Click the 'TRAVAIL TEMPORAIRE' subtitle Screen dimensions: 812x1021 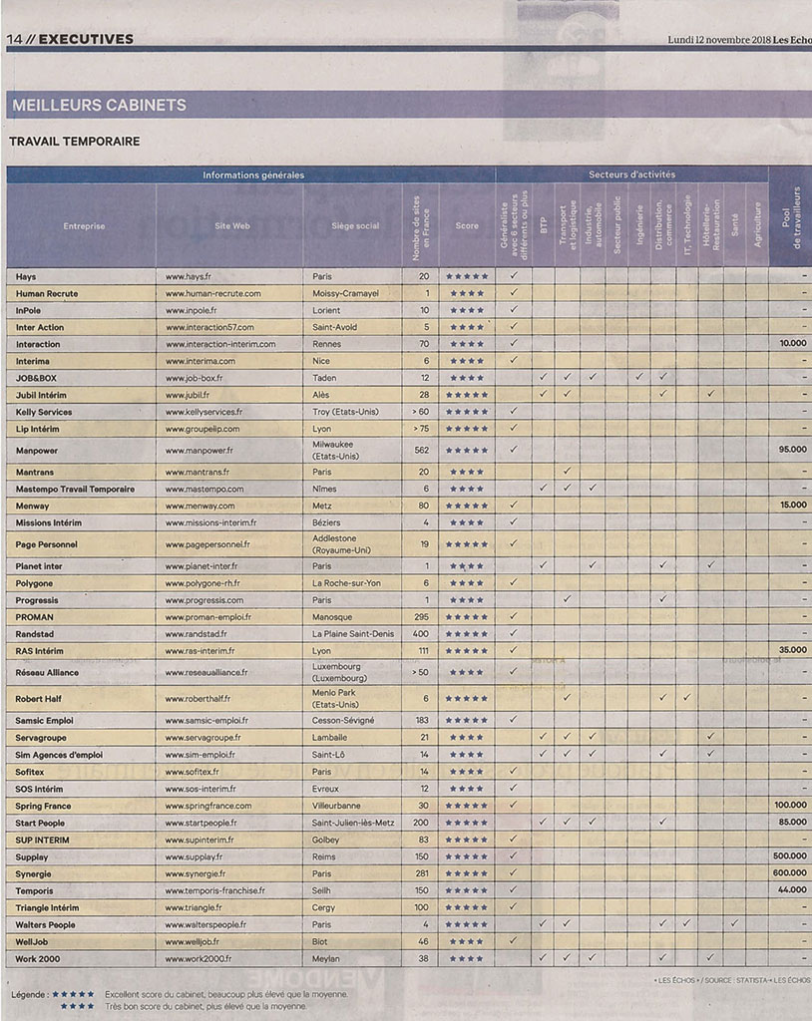74,142
